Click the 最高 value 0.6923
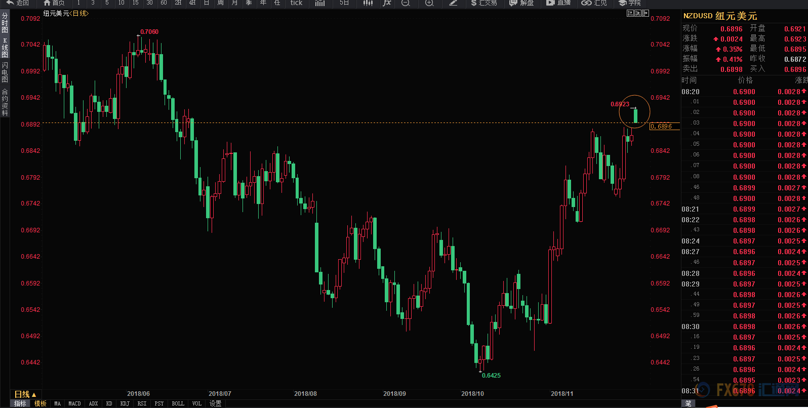The width and height of the screenshot is (808, 408). [x=795, y=39]
